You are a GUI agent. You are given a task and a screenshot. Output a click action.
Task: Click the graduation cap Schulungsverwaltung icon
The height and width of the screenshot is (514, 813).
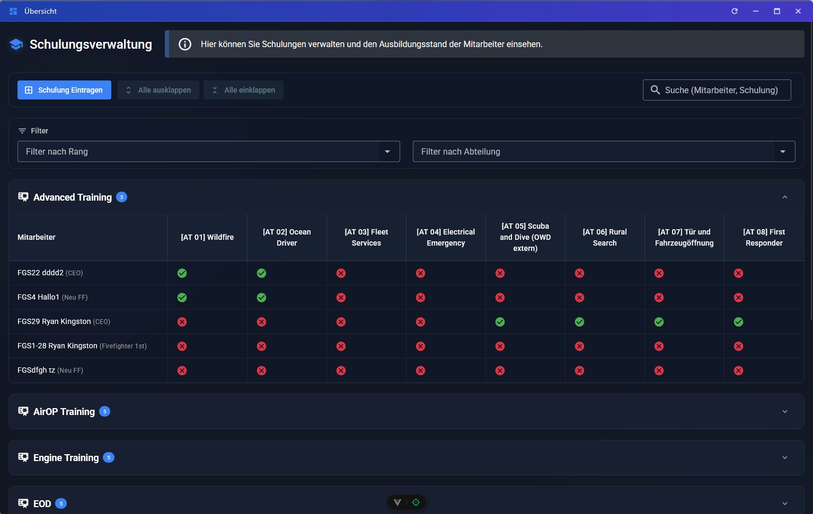coord(16,44)
